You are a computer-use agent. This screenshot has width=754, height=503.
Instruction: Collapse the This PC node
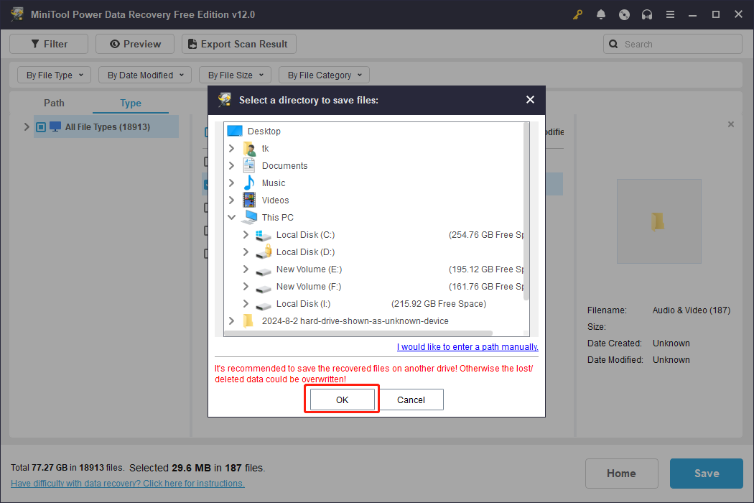[231, 218]
